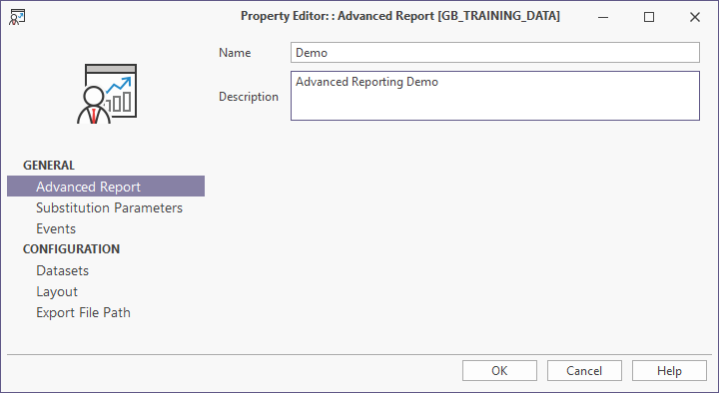719x393 pixels.
Task: Maximize the Property Editor window
Action: click(x=649, y=17)
